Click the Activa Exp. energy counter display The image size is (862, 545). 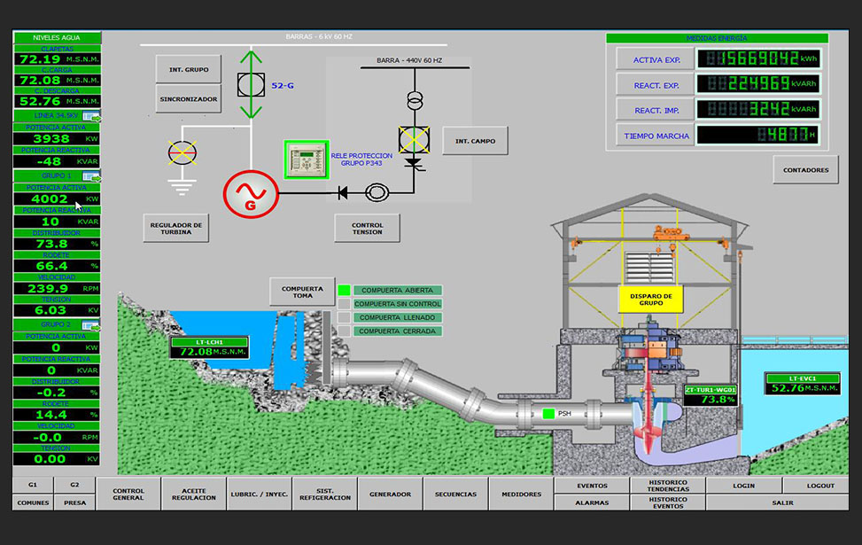759,58
